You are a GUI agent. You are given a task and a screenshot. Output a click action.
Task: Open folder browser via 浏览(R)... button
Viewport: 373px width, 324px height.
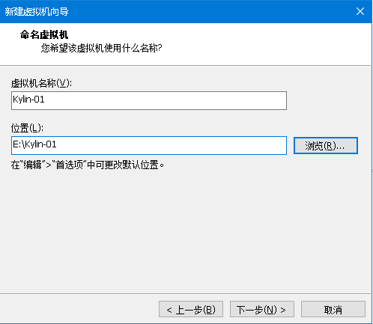coord(326,145)
